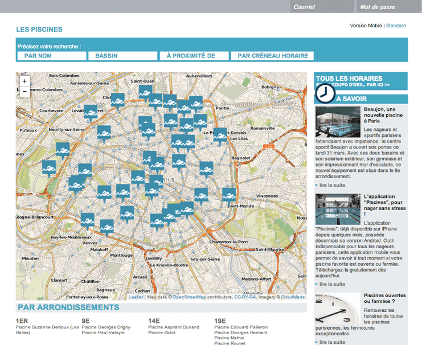The height and width of the screenshot is (345, 422).
Task: Open Piscine Georges Drigny link
Action: [106, 327]
